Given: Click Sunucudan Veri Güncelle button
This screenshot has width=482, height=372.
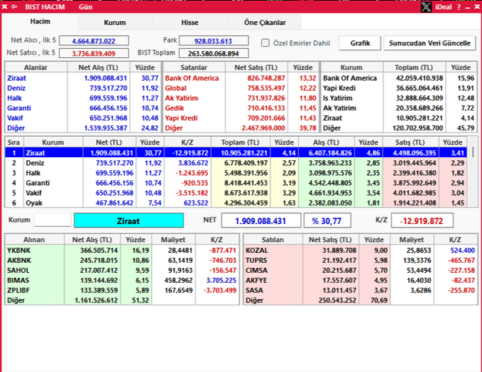Looking at the screenshot, I should (429, 43).
